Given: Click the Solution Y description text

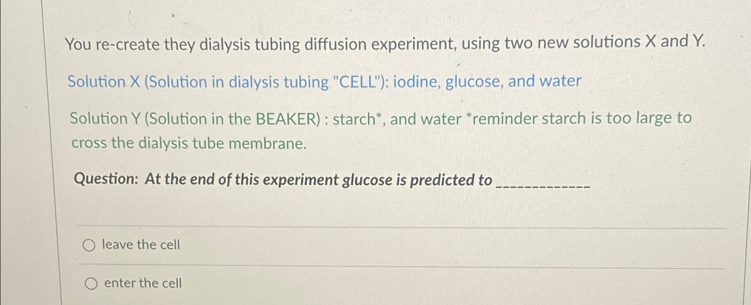Looking at the screenshot, I should coord(380,118).
